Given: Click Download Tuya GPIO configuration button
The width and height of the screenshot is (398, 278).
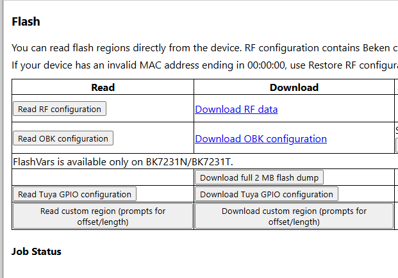Looking at the screenshot, I should [x=267, y=194].
